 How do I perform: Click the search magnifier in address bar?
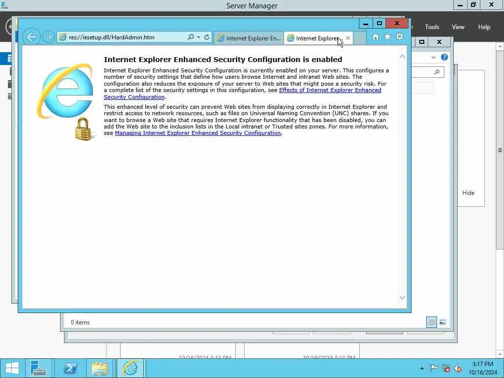[190, 37]
